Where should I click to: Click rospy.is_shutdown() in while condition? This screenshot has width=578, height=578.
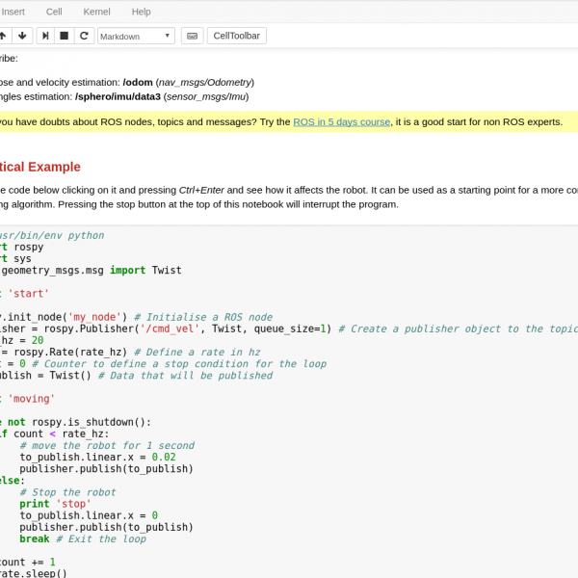89,422
